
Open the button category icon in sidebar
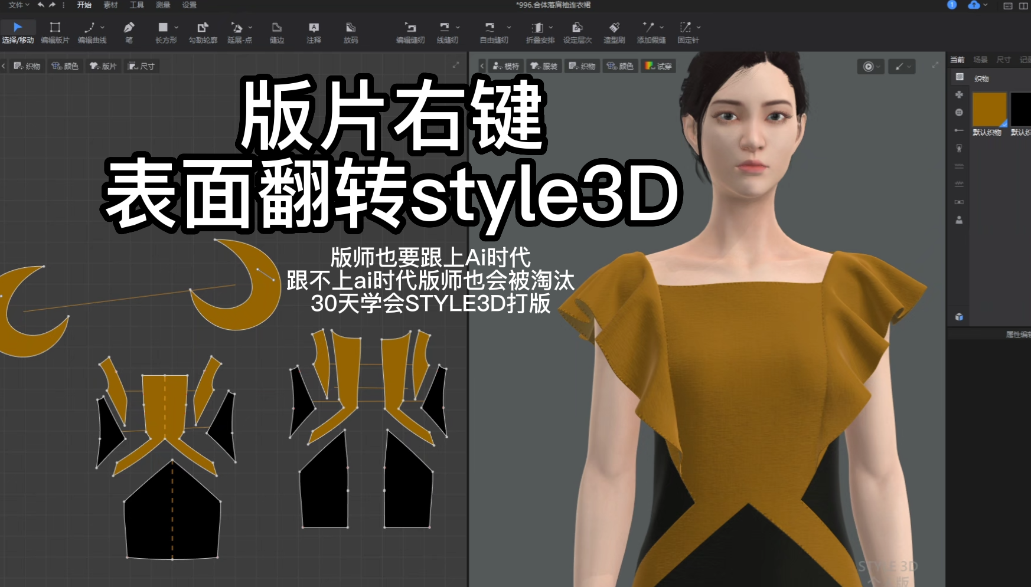click(x=959, y=112)
